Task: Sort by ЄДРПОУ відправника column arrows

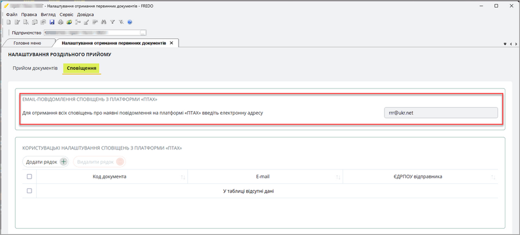Action: (x=494, y=177)
